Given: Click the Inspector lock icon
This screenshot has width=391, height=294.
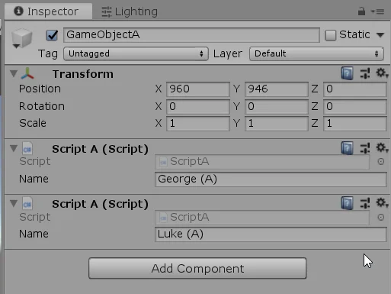Looking at the screenshot, I should click(361, 11).
